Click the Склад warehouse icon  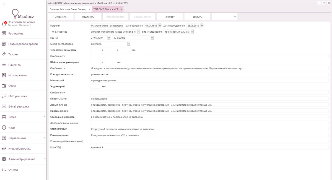click(x=4, y=117)
